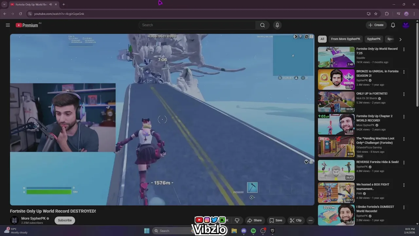Open options for Vending Machine Loot video
Viewport: 419px width, 236px height.
click(404, 139)
